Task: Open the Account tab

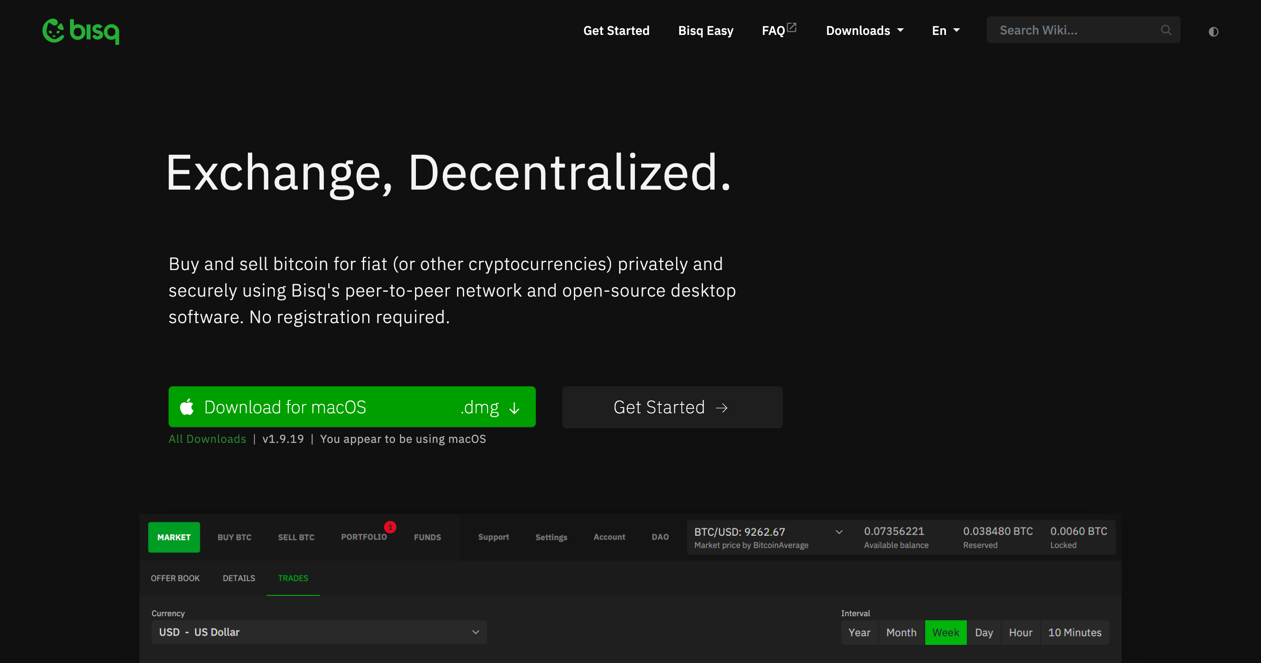Action: (609, 537)
